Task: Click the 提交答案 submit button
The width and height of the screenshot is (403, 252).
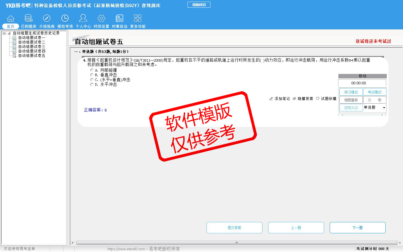Action: [234, 228]
